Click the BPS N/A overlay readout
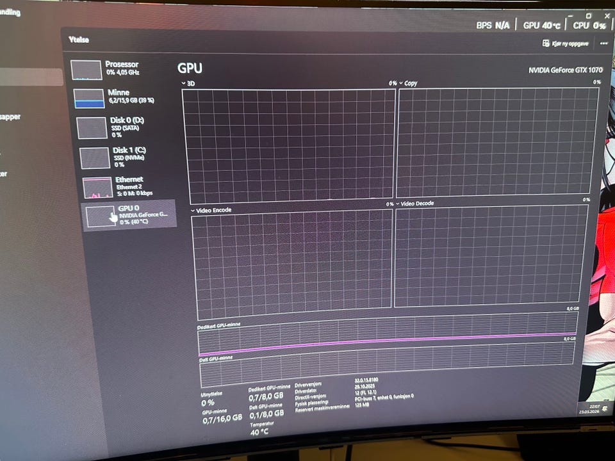The height and width of the screenshot is (461, 615). pos(493,26)
